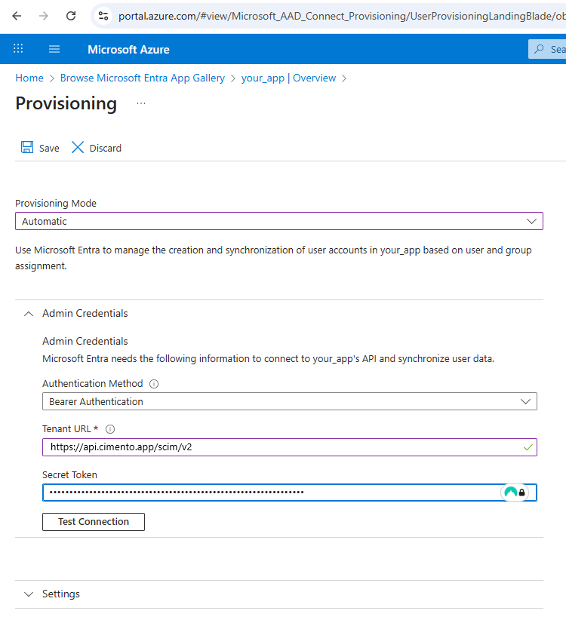This screenshot has width=566, height=623.
Task: Click the Save disk icon
Action: (27, 147)
